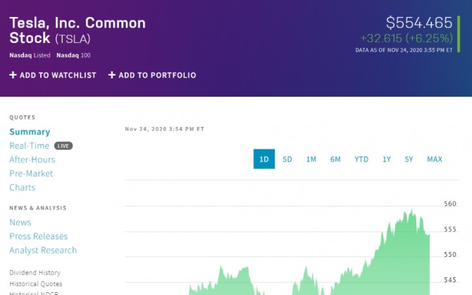Choose the 5Y chart range

(x=409, y=159)
